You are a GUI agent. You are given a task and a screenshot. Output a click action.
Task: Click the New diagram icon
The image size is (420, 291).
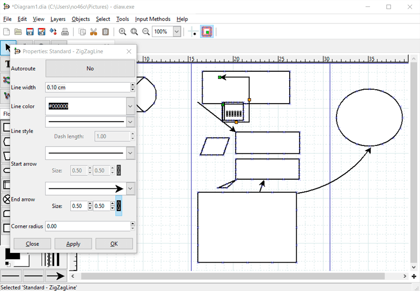click(7, 31)
